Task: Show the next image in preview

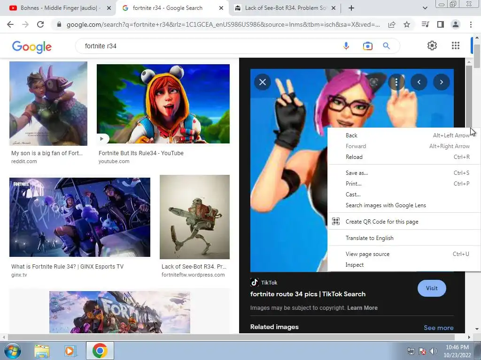Action: coord(442,82)
